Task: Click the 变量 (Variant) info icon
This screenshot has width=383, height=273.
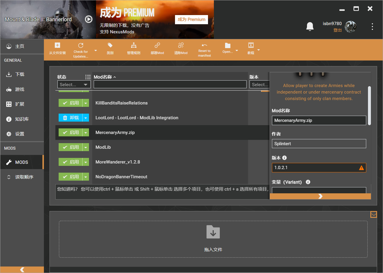Action: (308, 182)
